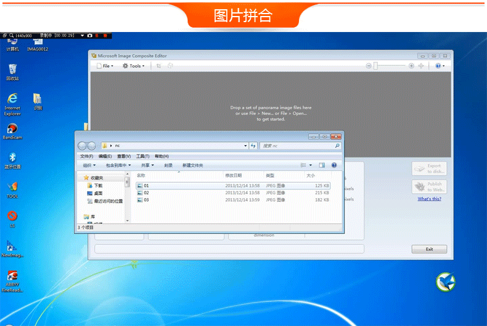Click the 识别 folder desktop icon
This screenshot has height=326, width=487.
point(38,101)
